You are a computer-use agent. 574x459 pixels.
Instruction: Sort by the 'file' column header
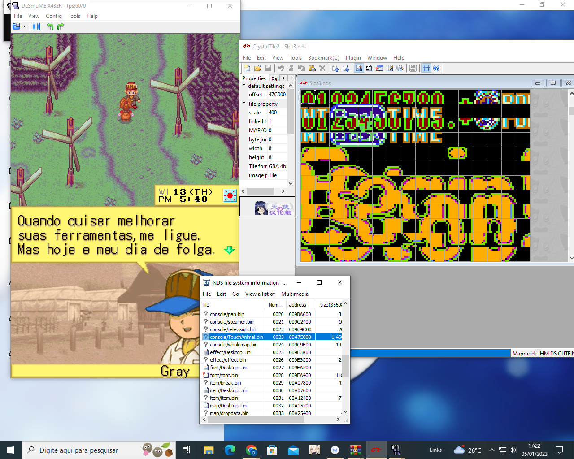(233, 305)
